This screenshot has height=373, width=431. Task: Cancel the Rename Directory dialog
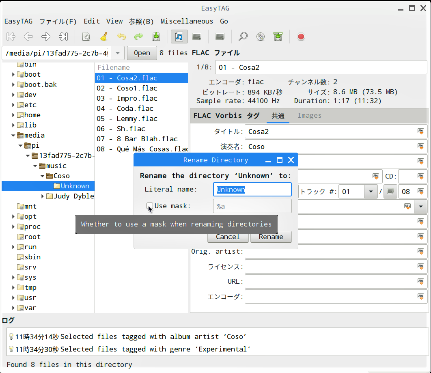228,237
